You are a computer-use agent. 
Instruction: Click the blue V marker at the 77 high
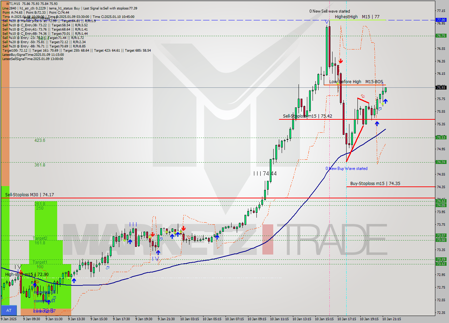[327, 22]
